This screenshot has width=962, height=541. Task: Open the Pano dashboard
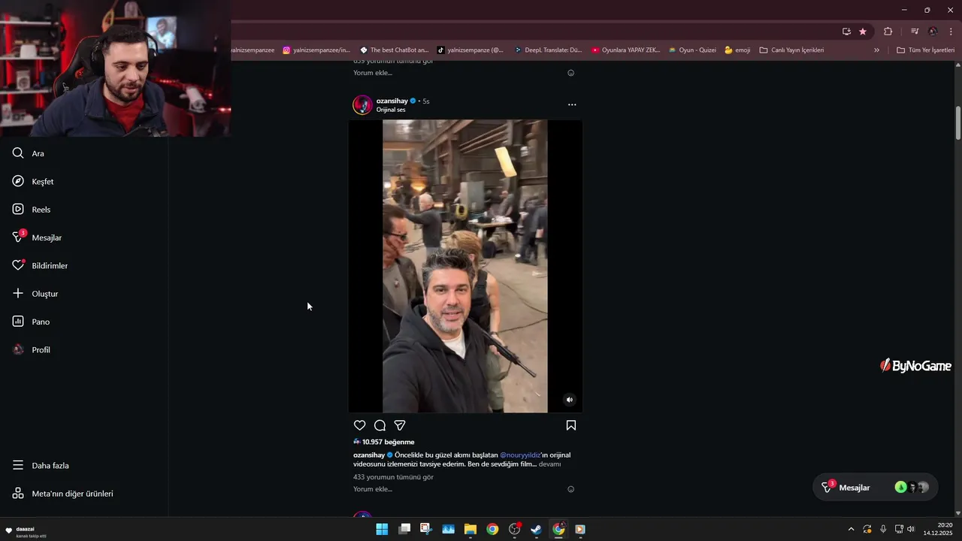(31, 322)
